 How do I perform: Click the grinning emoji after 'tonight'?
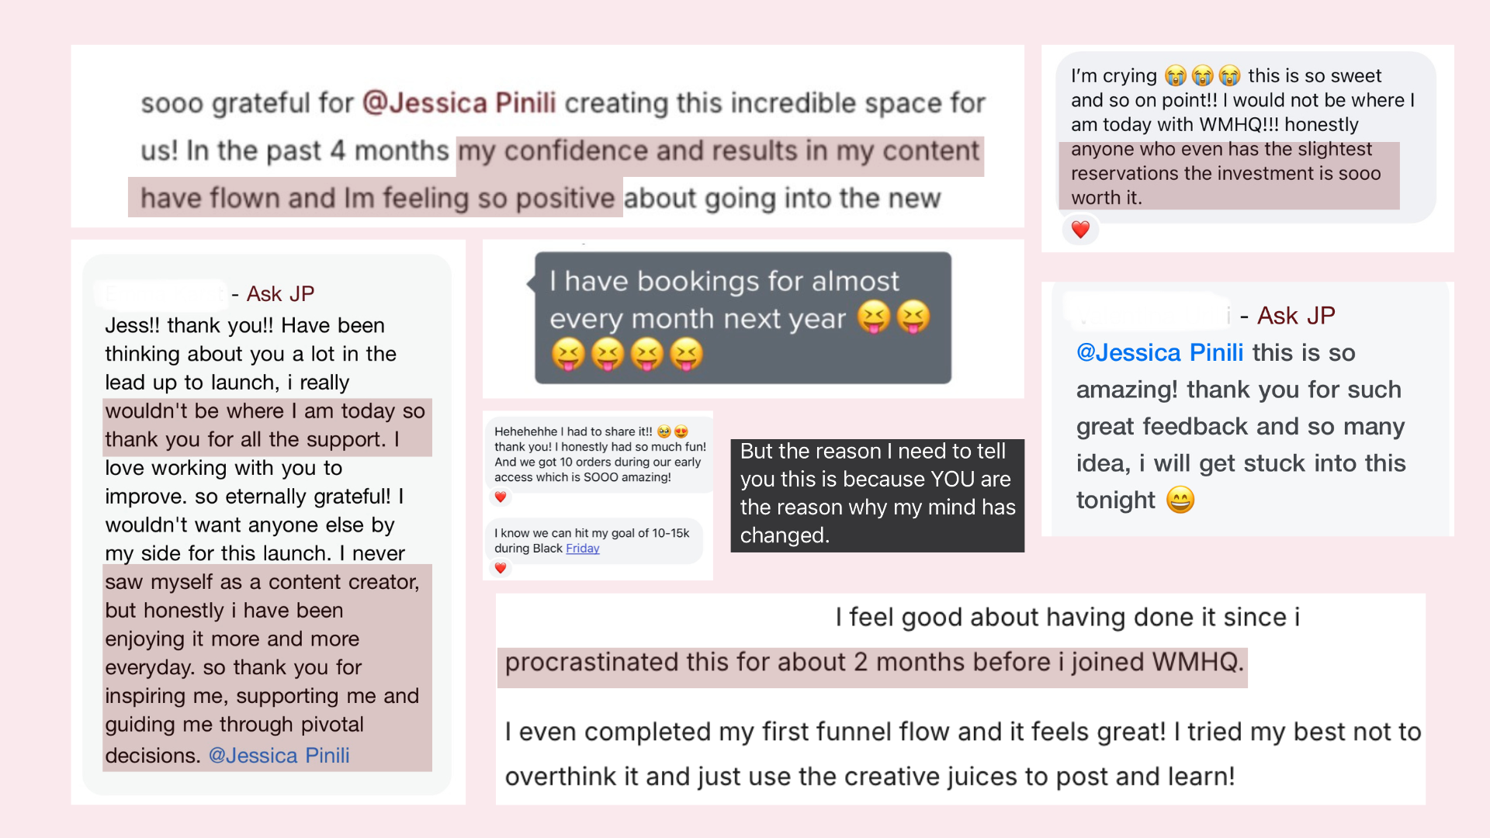point(1180,500)
